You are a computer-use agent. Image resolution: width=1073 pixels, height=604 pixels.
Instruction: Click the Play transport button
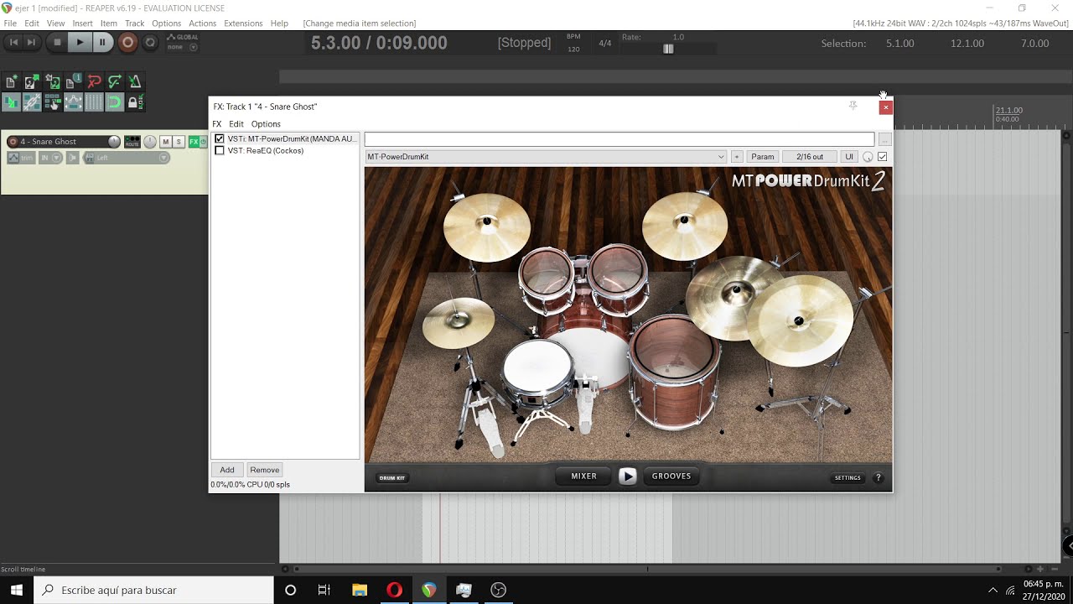[80, 42]
